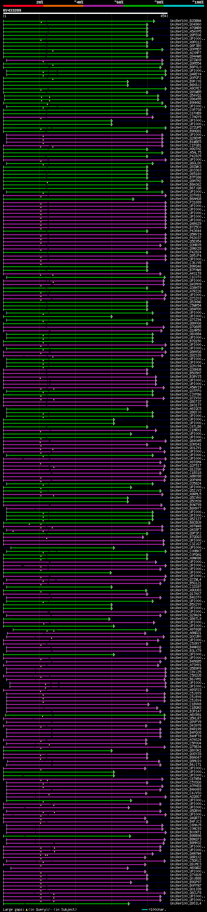Choose the UniRef100_C0P7S8 hit label
Viewport: 207px width, 912px height.
pos(186,110)
